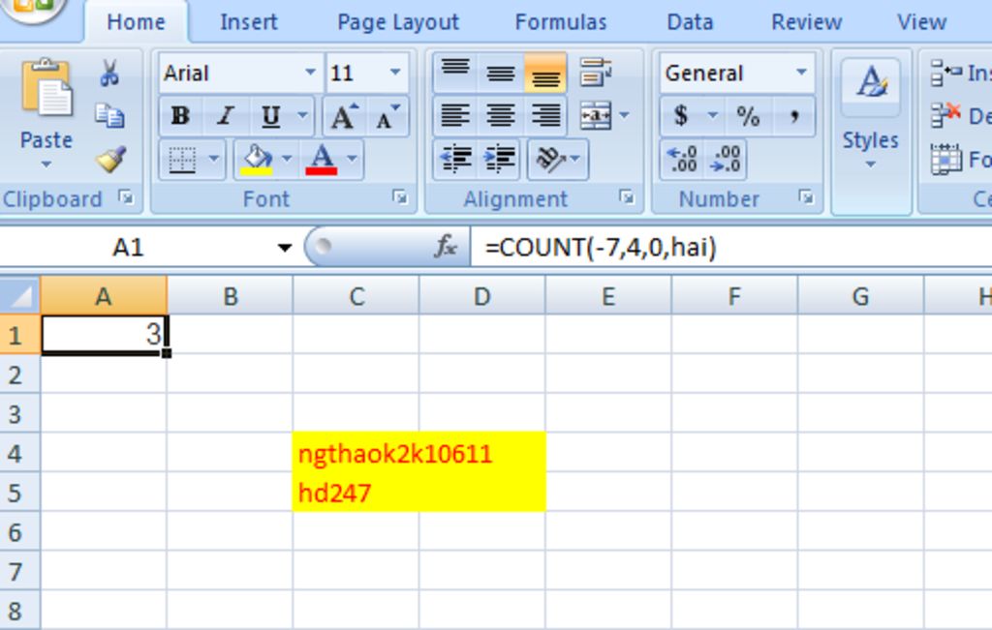Viewport: 992px width, 630px height.
Task: Launch the Clipboard dialog launcher
Action: pyautogui.click(x=127, y=198)
